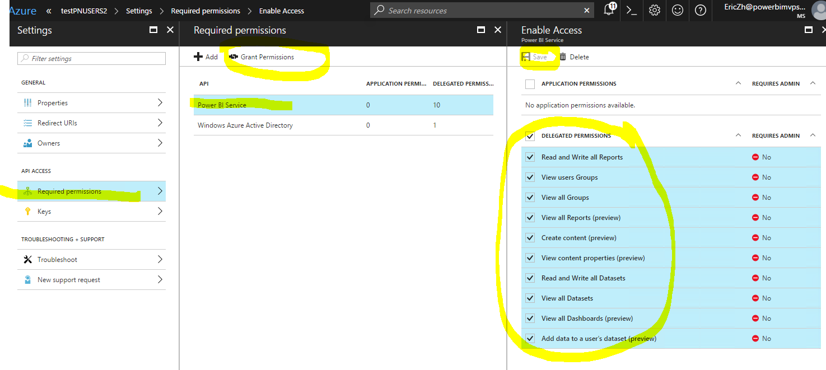Click the Delete trash icon
This screenshot has height=370, width=826.
[563, 57]
